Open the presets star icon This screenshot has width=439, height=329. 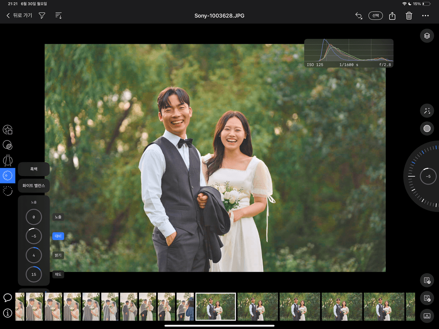coord(8,130)
